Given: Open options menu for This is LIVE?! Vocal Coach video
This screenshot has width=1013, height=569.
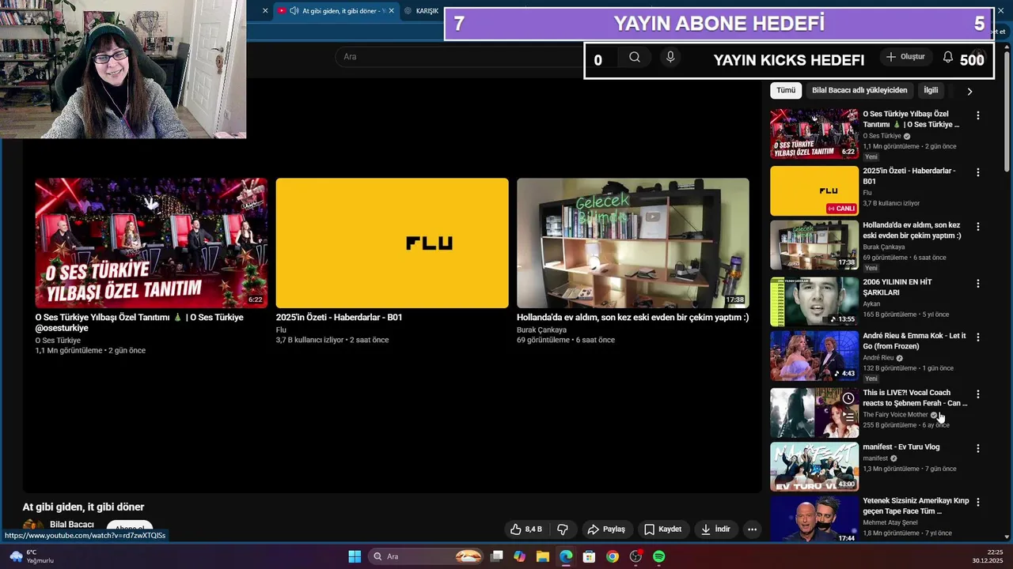Looking at the screenshot, I should (978, 394).
